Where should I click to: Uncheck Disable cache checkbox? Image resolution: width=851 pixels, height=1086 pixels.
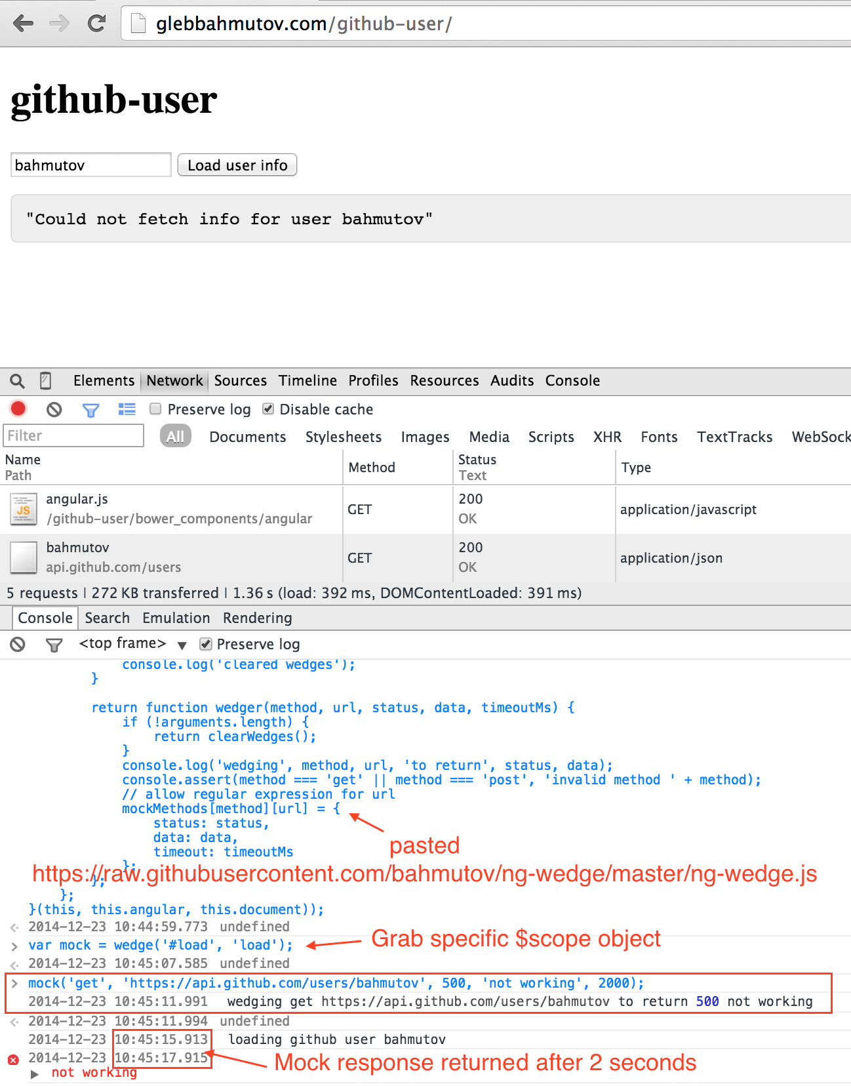pos(268,409)
